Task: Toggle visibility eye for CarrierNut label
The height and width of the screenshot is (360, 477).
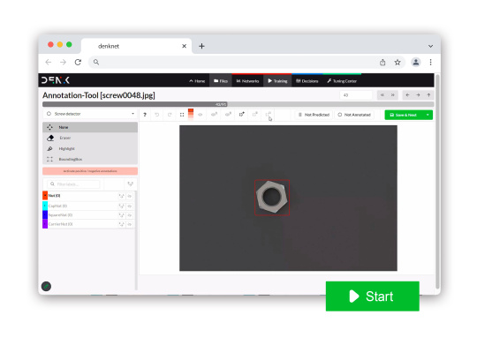Action: [130, 224]
